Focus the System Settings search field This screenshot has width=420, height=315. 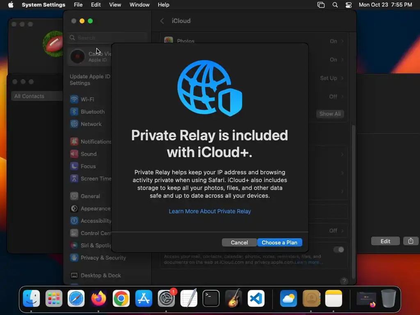click(107, 38)
